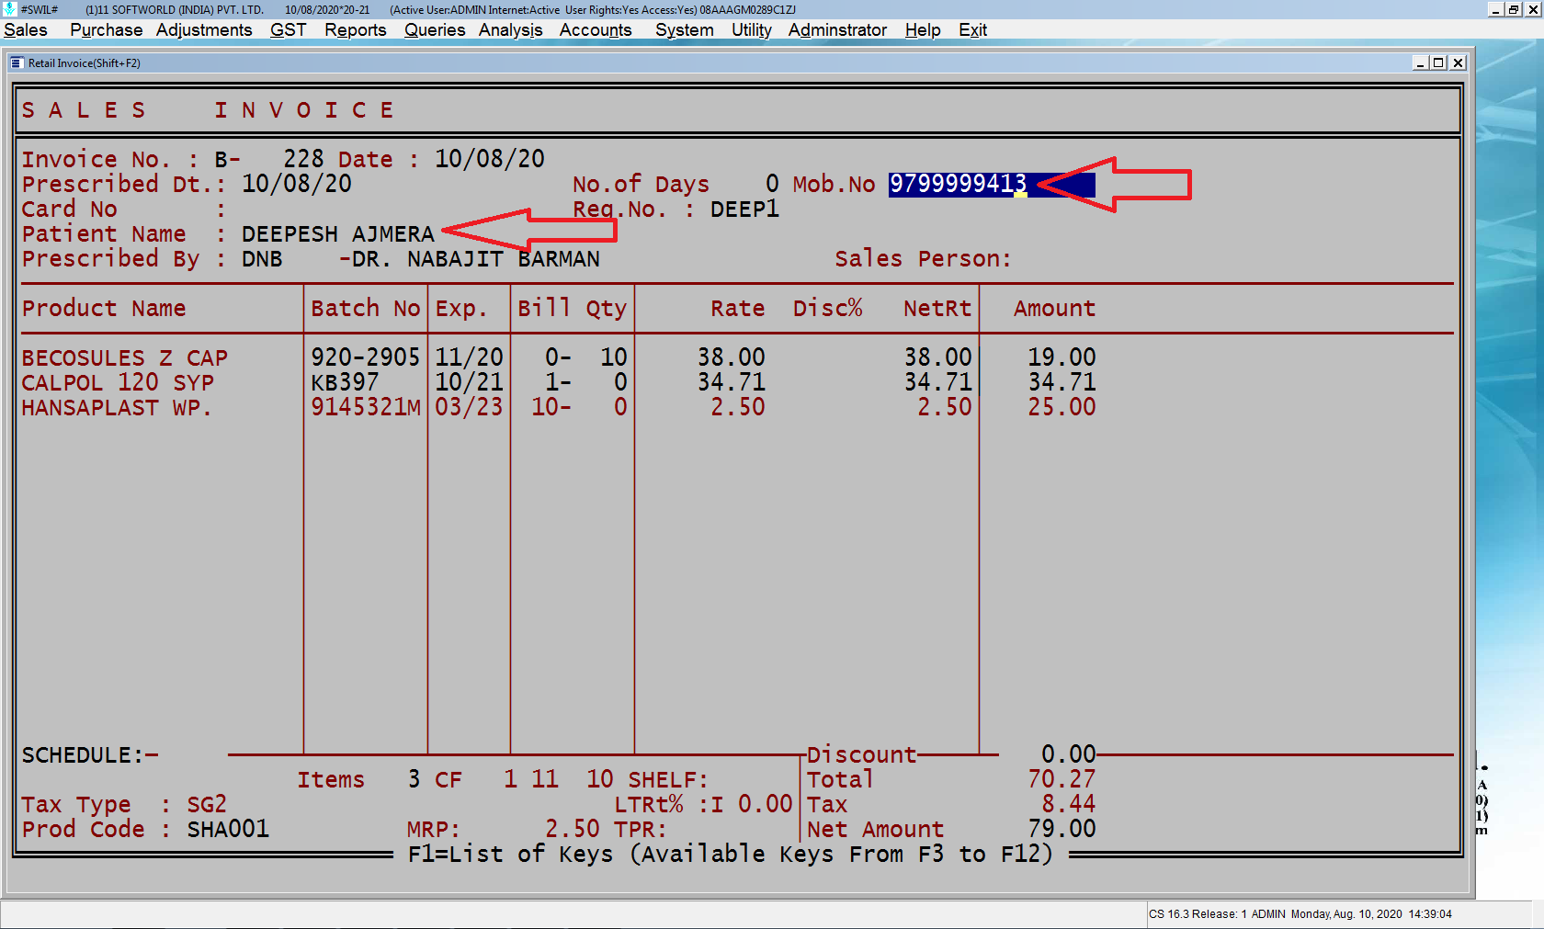The image size is (1544, 929).
Task: Click Exit in the menu bar
Action: coord(972,30)
